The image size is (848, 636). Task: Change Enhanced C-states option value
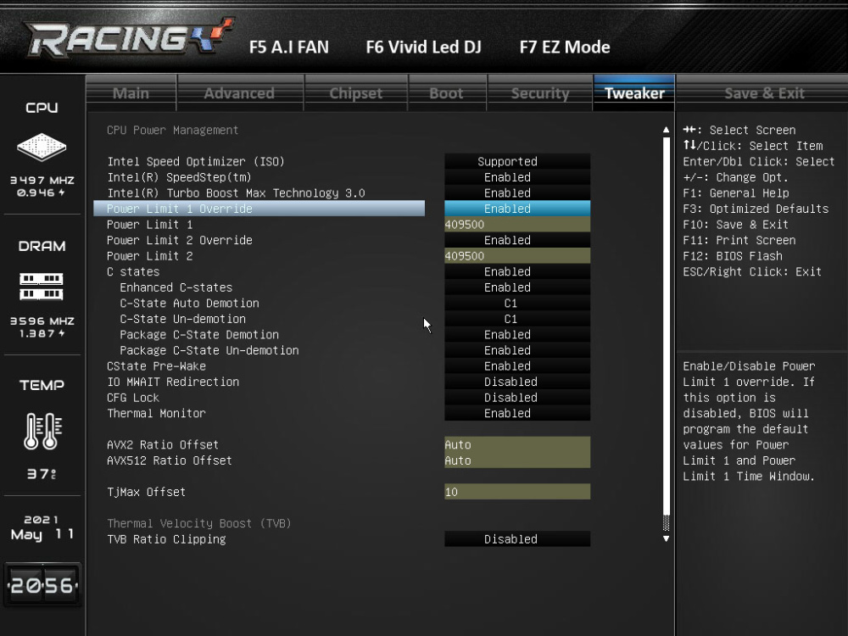pyautogui.click(x=517, y=287)
